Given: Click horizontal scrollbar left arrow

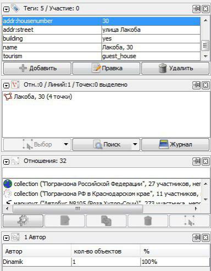Looking at the screenshot, I should tap(7, 208).
